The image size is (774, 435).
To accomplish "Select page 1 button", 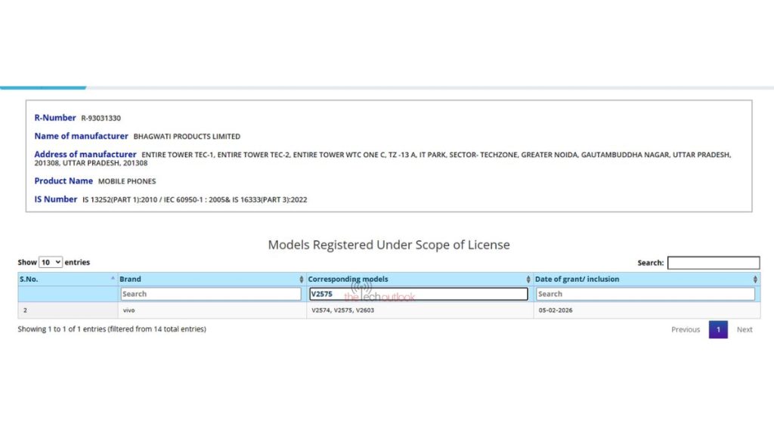I will [718, 329].
